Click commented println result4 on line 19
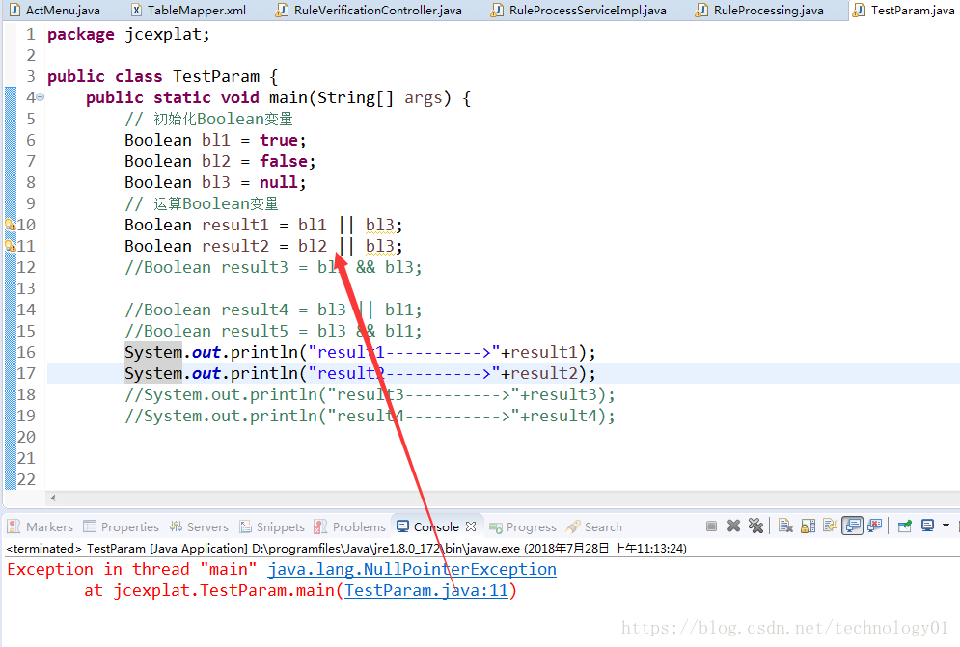The image size is (960, 647). 370,417
